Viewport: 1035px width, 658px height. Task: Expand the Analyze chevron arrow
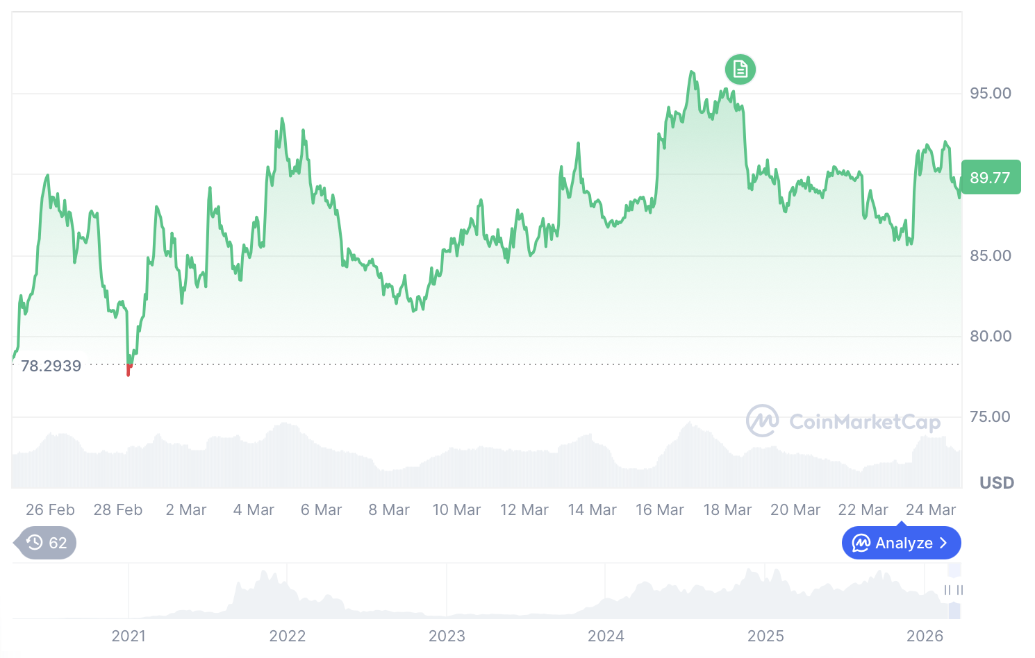943,543
